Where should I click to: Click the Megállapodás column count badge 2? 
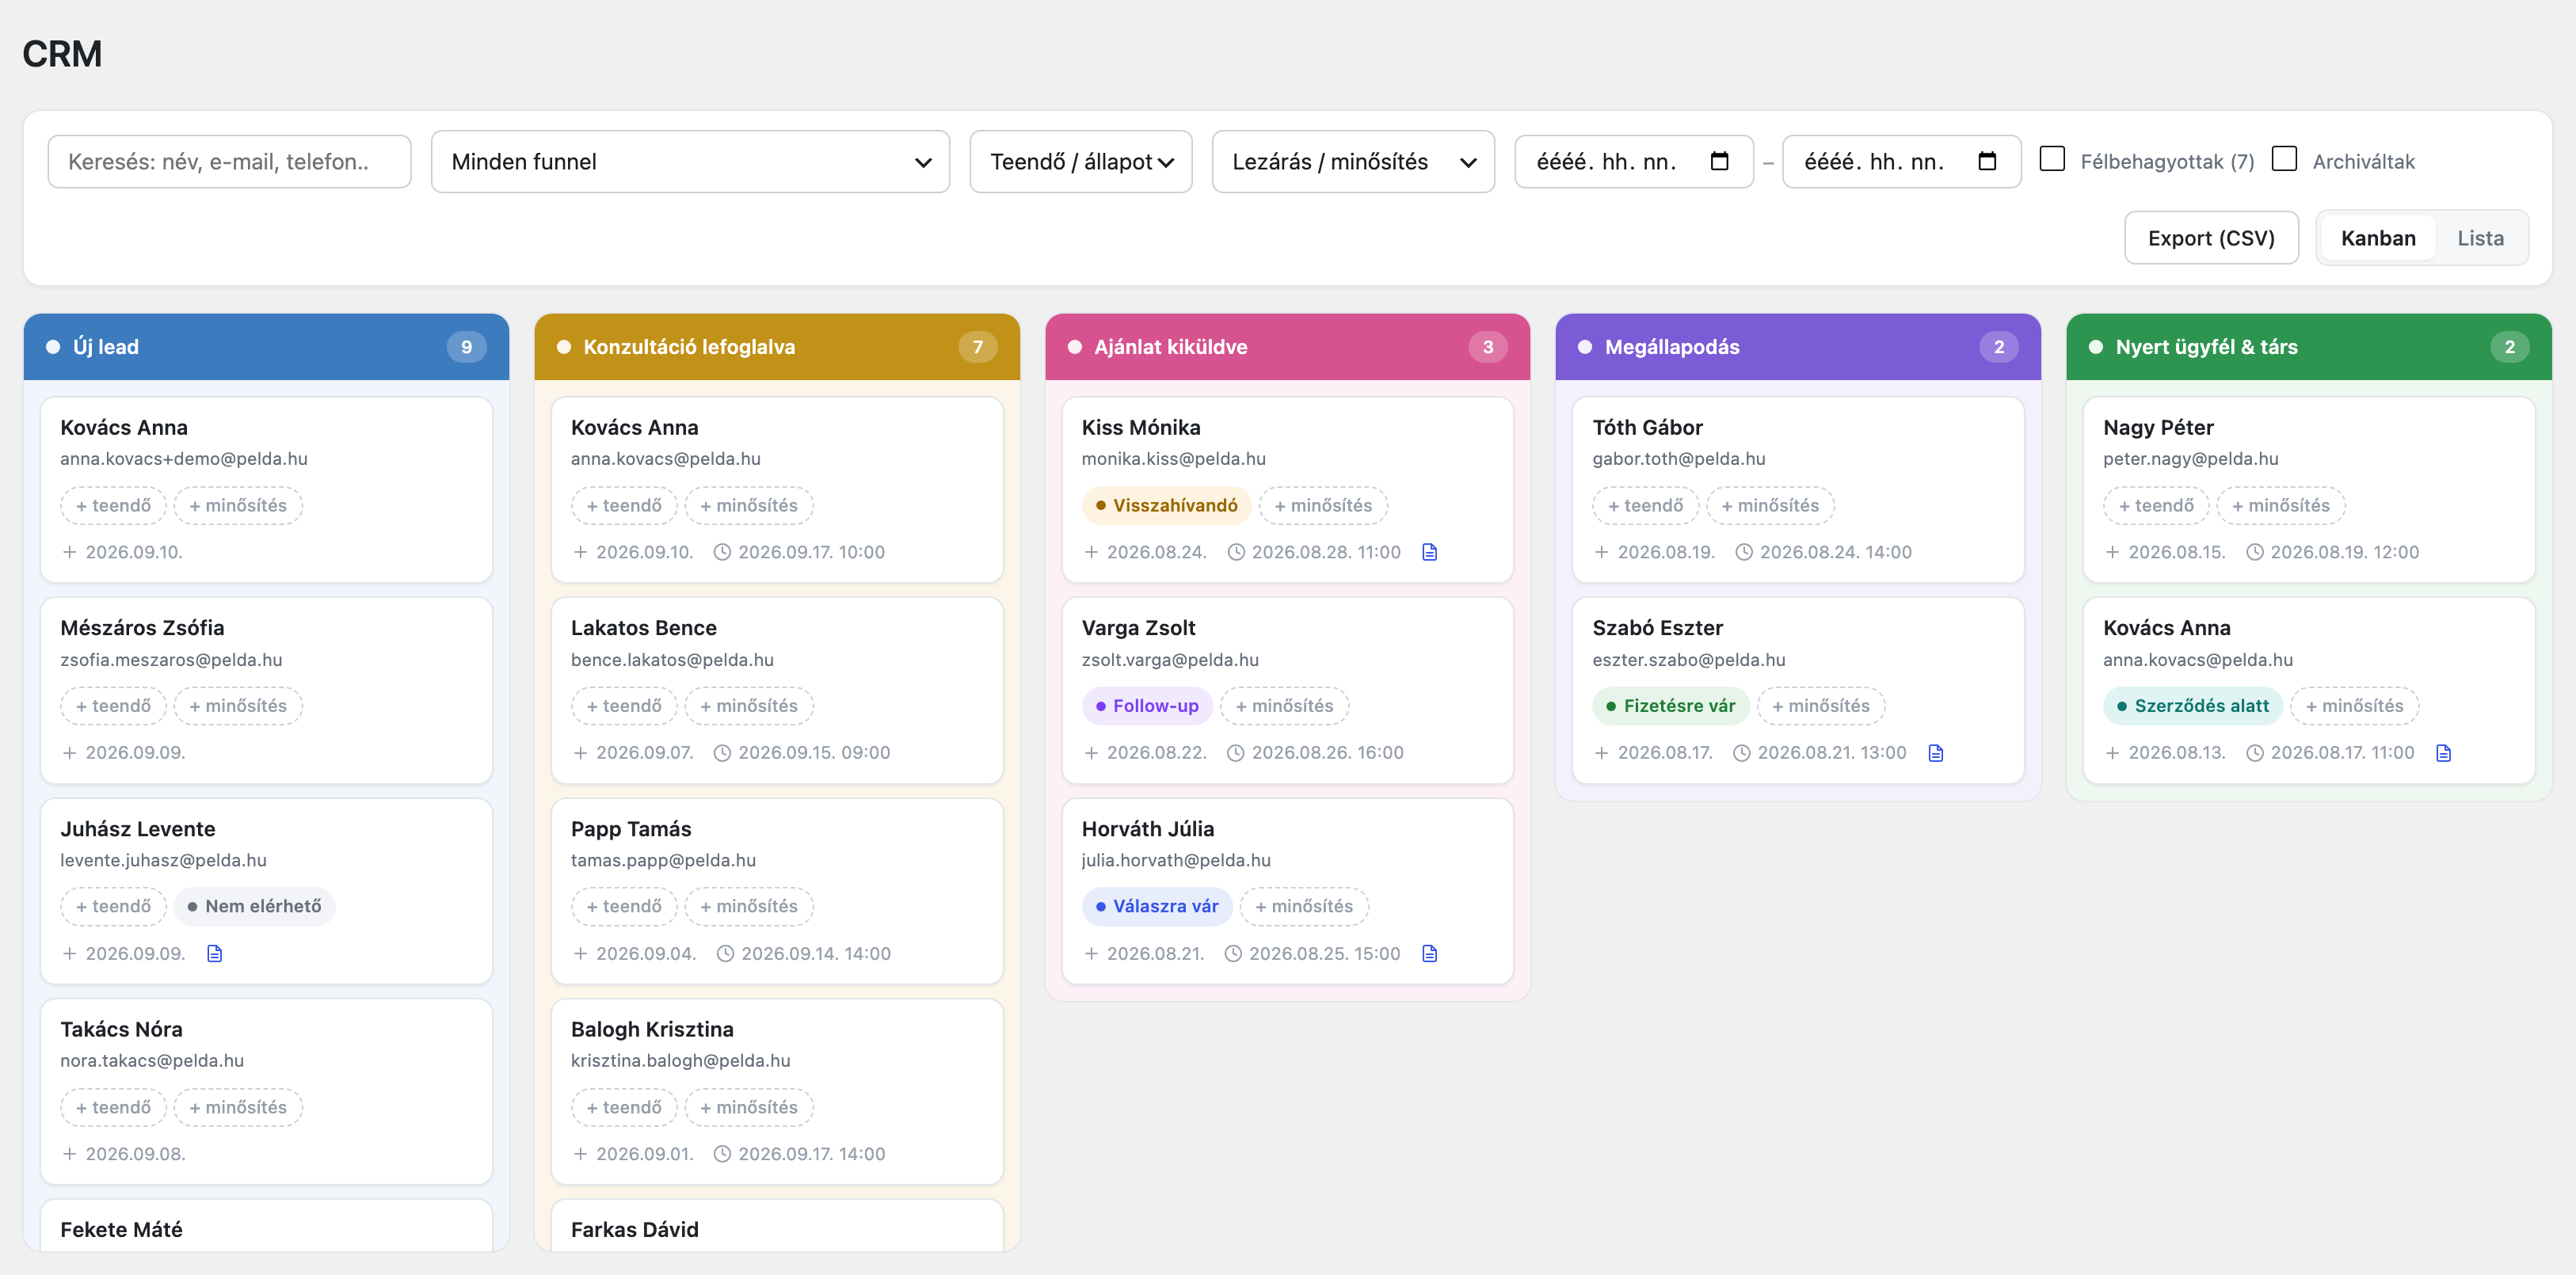click(x=1998, y=347)
